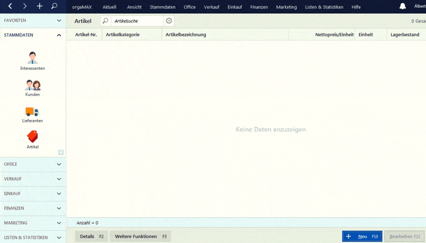
Task: Click the back navigation arrow
Action: pos(10,6)
